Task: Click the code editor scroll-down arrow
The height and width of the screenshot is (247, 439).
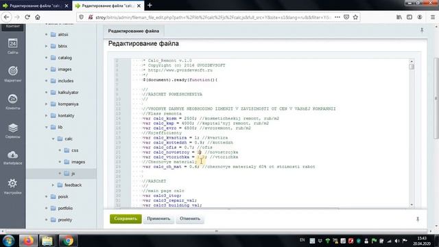Action: pyautogui.click(x=412, y=204)
